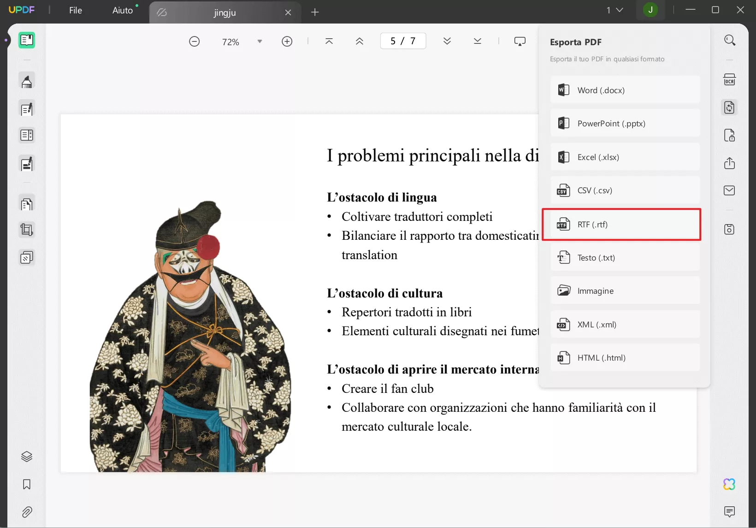Click the Esporta PDF panel title
Viewport: 756px width, 528px height.
575,42
